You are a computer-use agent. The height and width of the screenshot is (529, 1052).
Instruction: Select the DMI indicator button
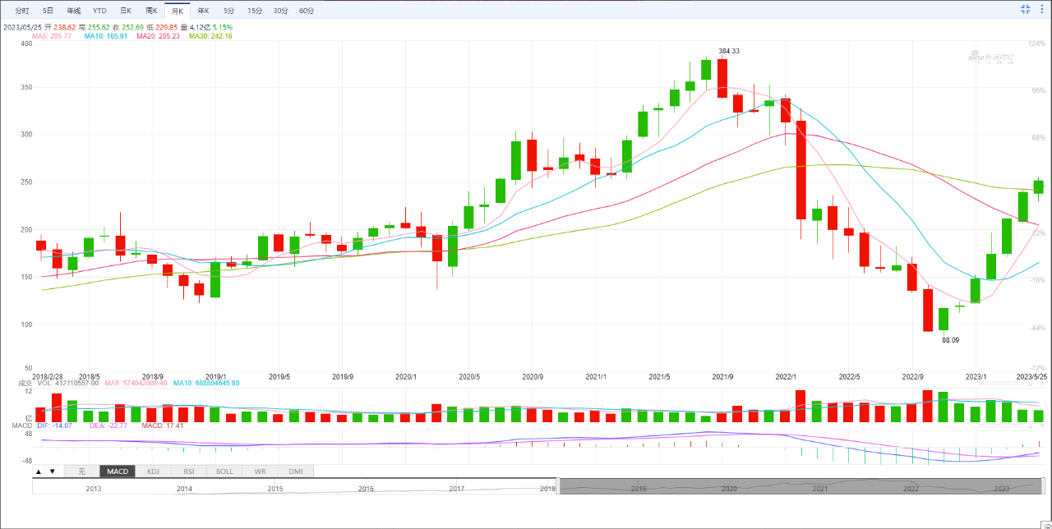tap(296, 471)
